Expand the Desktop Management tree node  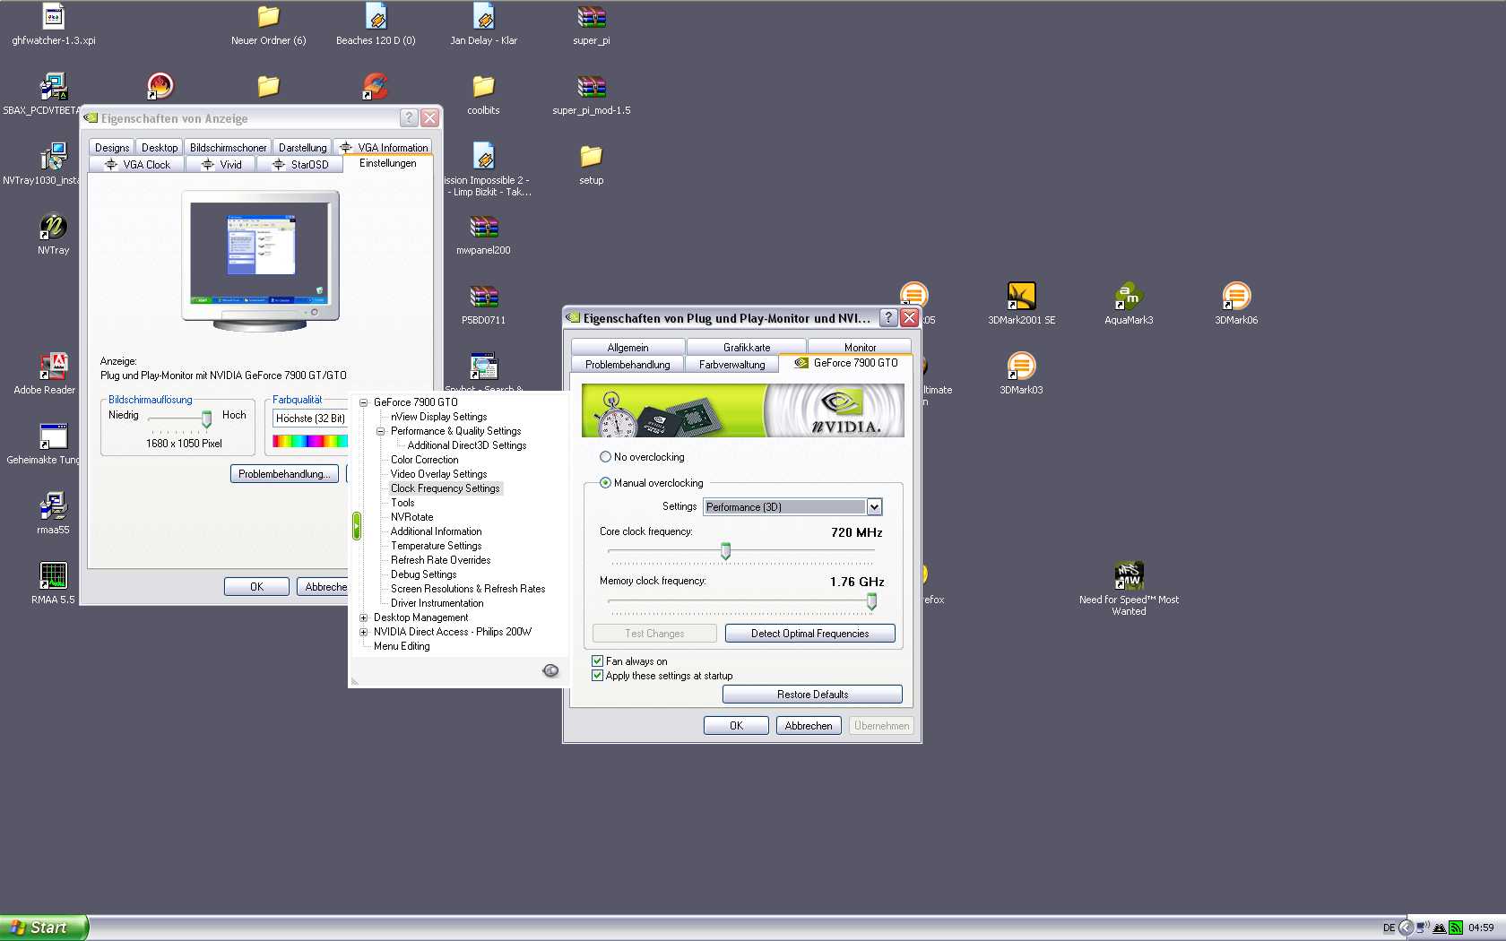[364, 617]
